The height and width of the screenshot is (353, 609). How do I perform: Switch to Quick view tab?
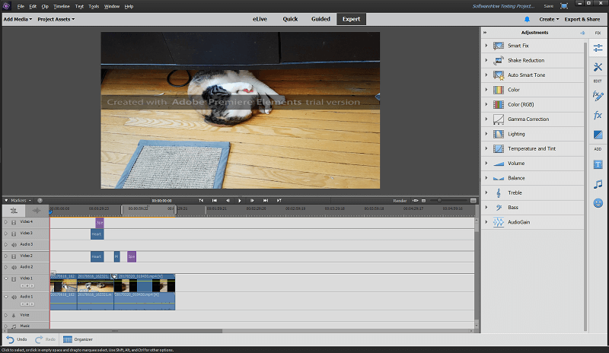(290, 19)
